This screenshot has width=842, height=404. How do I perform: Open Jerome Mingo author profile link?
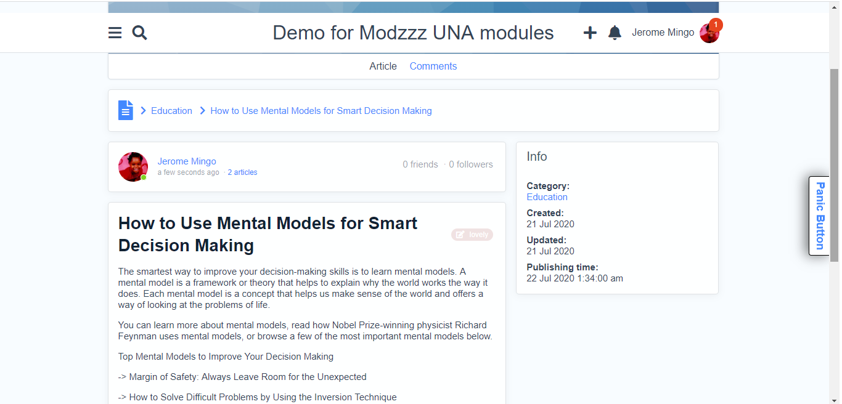tap(187, 161)
